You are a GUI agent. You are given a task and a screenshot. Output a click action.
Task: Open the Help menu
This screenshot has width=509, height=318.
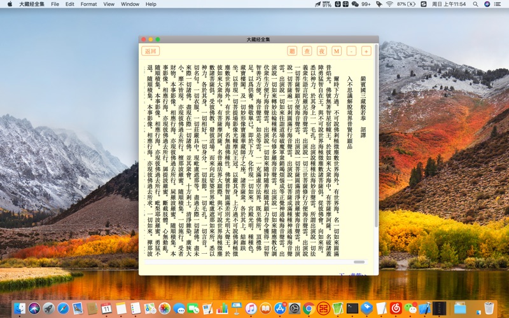(151, 4)
